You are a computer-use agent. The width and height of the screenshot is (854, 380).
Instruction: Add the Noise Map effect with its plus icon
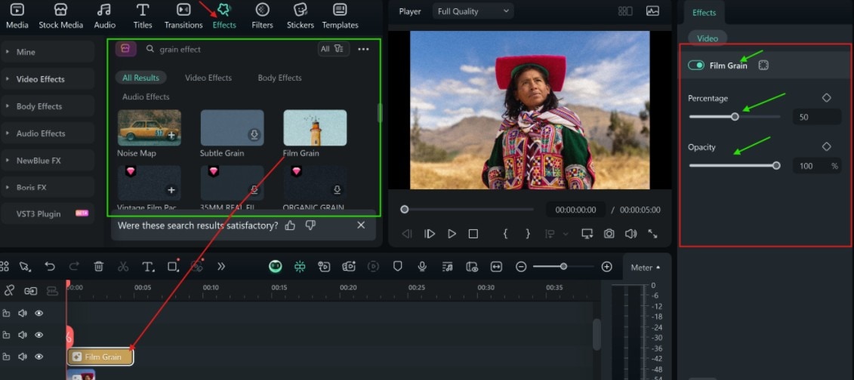pyautogui.click(x=171, y=136)
